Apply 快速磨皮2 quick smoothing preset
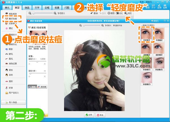Screen dimensions: 170x122 pos(159,64)
